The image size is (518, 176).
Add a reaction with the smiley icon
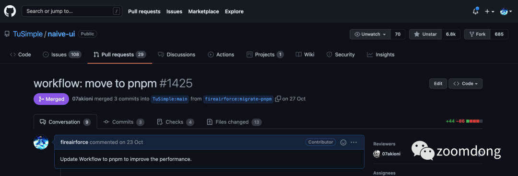click(x=343, y=143)
